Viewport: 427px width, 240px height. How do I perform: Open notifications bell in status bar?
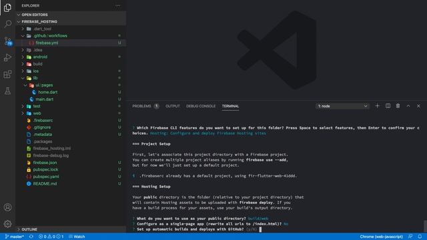[420, 237]
